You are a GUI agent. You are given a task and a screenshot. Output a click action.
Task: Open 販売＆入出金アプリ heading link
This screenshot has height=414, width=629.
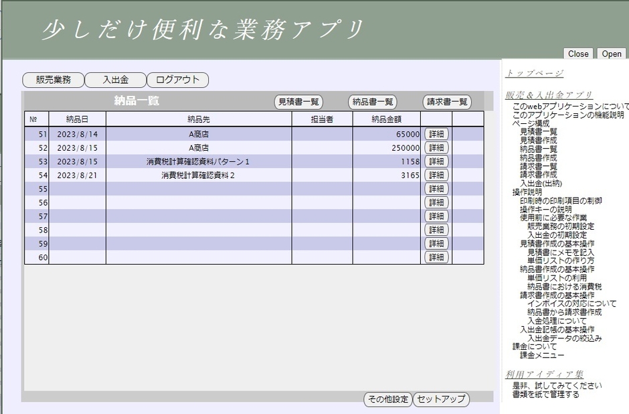pyautogui.click(x=549, y=95)
